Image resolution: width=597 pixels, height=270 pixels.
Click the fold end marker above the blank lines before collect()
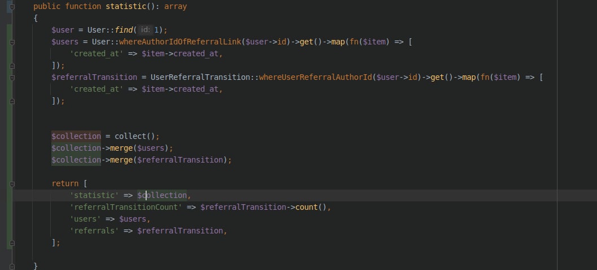(x=12, y=101)
